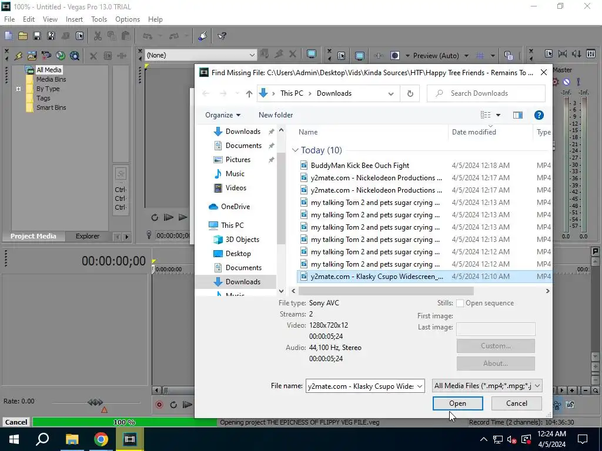Viewport: 602px width, 451px height.
Task: Open the Preview (Auto) quality dropdown
Action: point(466,56)
